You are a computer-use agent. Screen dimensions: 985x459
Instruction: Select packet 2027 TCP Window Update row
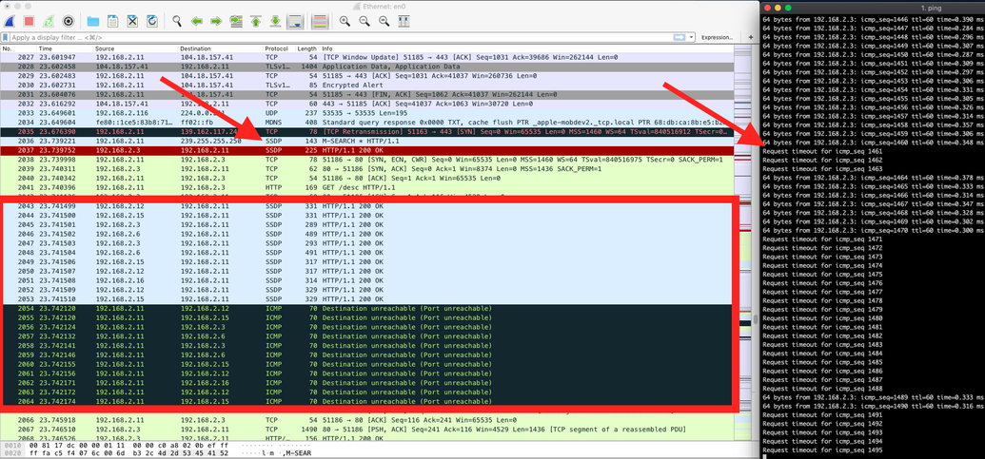pos(366,57)
